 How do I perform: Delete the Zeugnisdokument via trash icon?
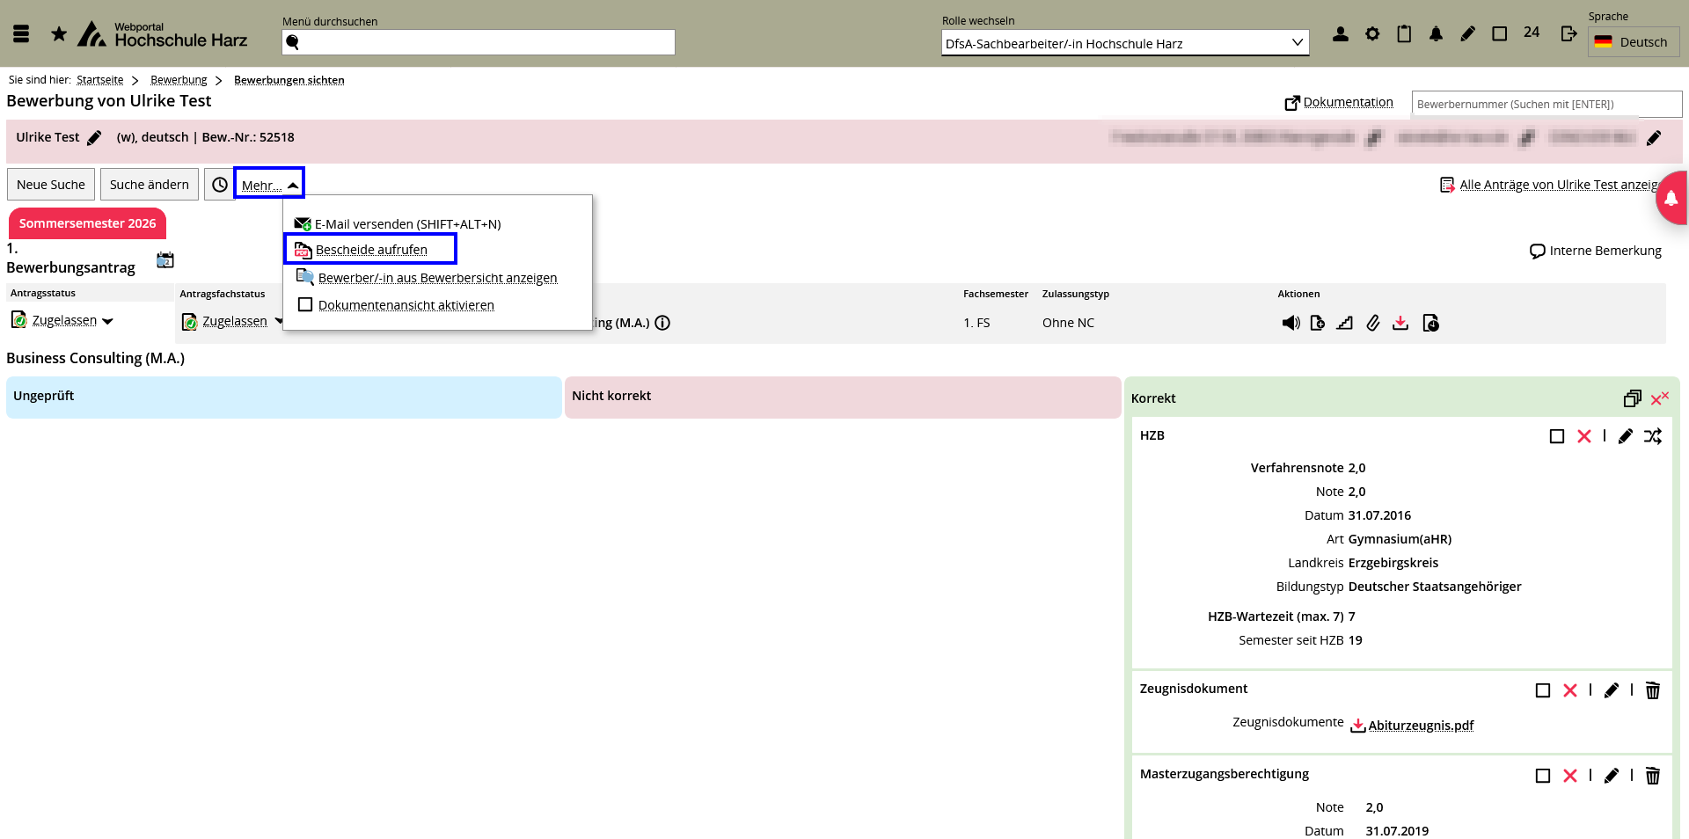tap(1653, 690)
